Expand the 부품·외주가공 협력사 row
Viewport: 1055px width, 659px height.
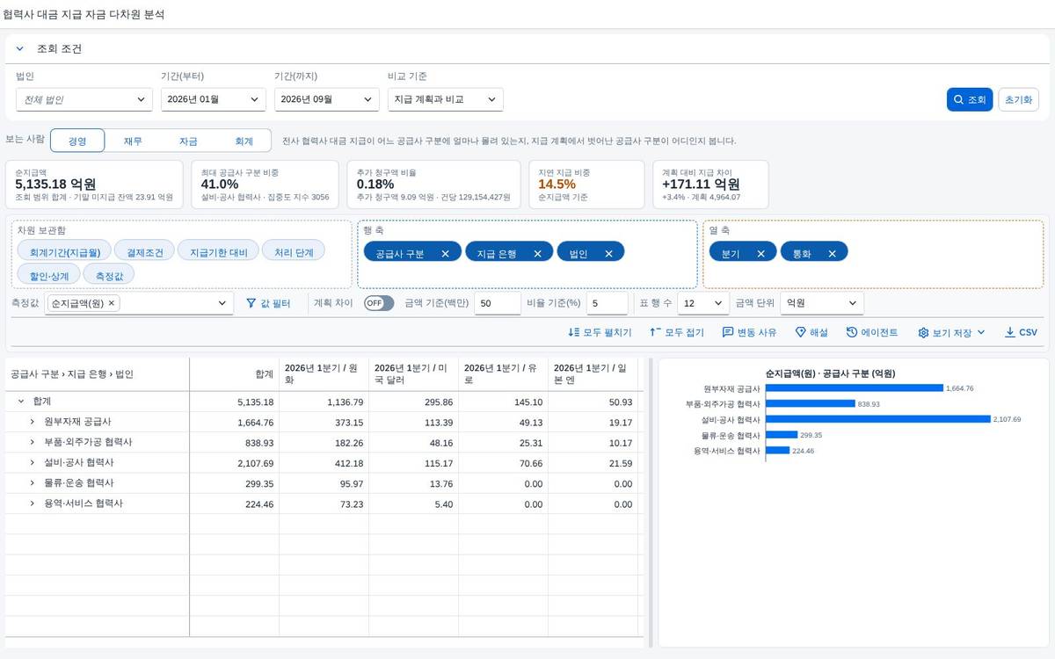click(x=33, y=442)
